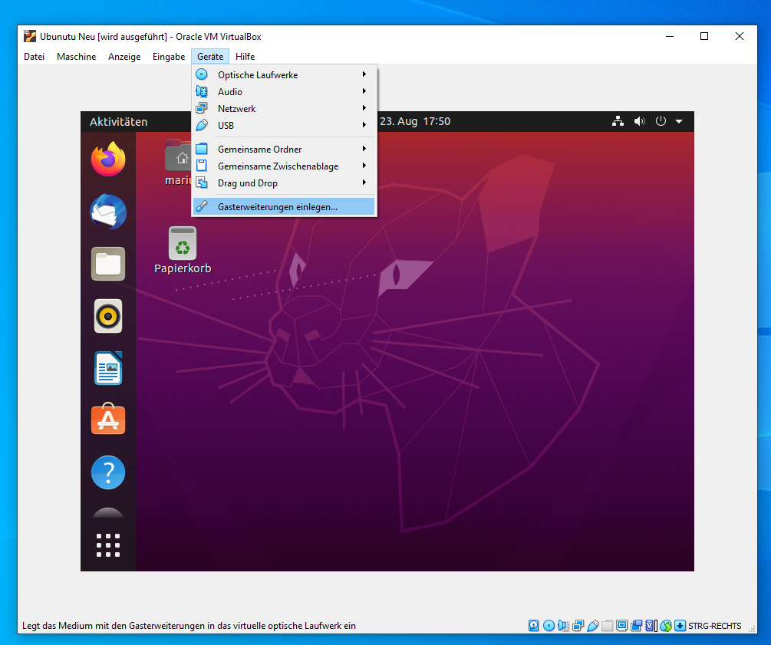
Task: Open Ubuntu Software store icon
Action: pos(108,420)
